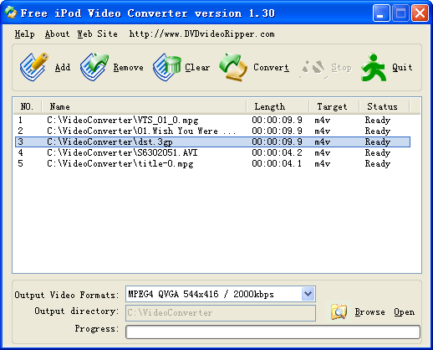This screenshot has width=433, height=350.
Task: Click the Output directory input field
Action: pos(221,312)
